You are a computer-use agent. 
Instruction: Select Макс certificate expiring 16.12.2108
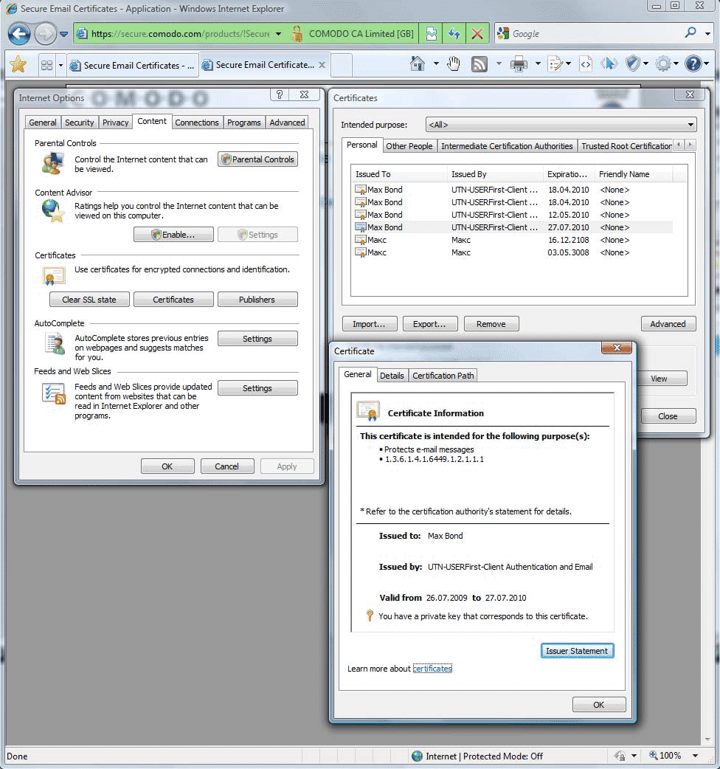pos(513,240)
